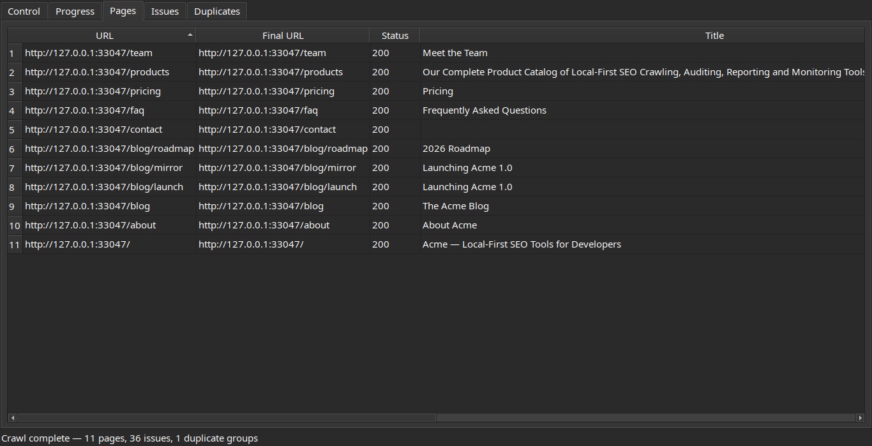
Task: Click URL cell ending in /pricing
Action: click(x=109, y=91)
